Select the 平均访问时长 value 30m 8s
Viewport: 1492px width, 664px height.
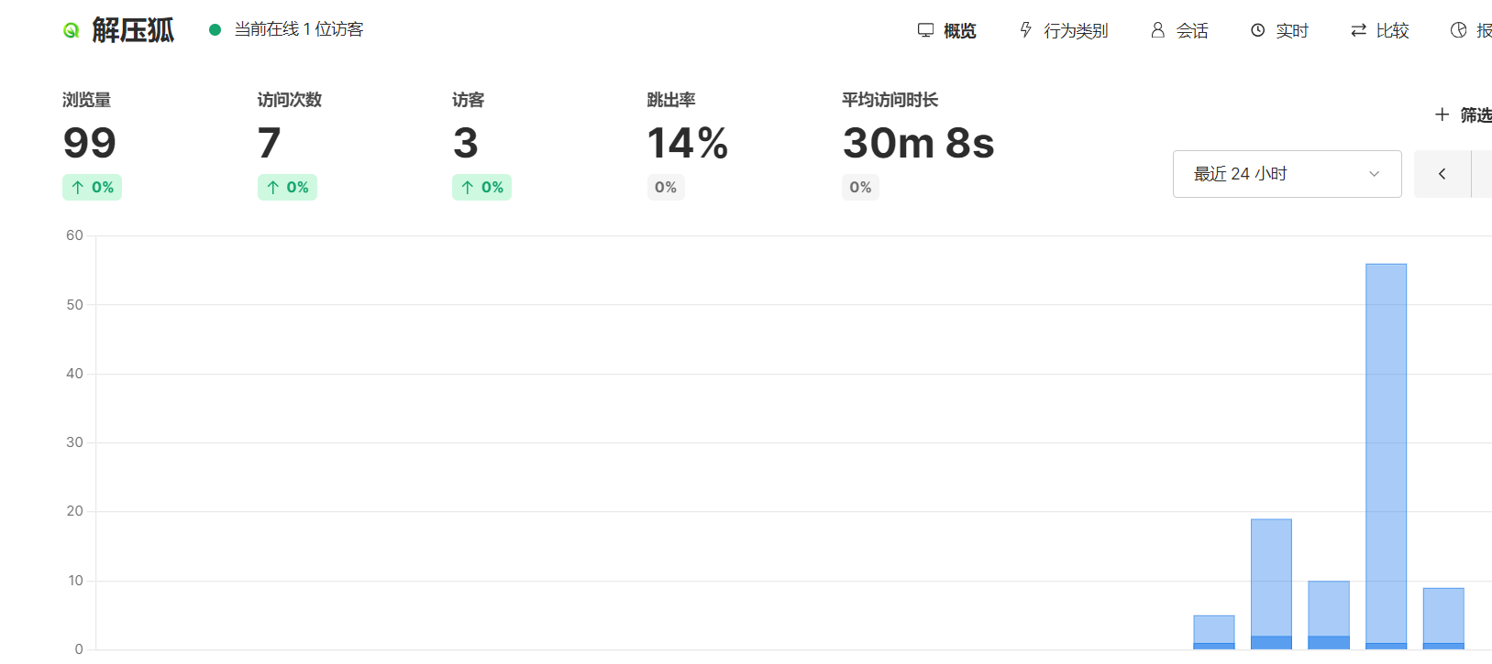[x=918, y=143]
